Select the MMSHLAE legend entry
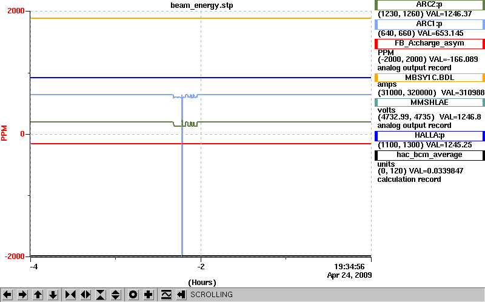The width and height of the screenshot is (485, 302). [430, 102]
